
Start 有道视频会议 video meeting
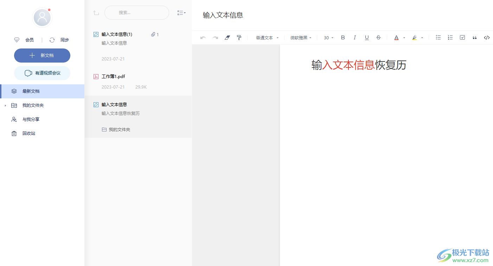pyautogui.click(x=42, y=73)
